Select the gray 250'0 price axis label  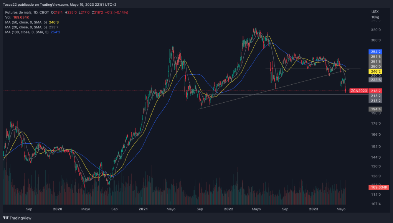click(376, 66)
